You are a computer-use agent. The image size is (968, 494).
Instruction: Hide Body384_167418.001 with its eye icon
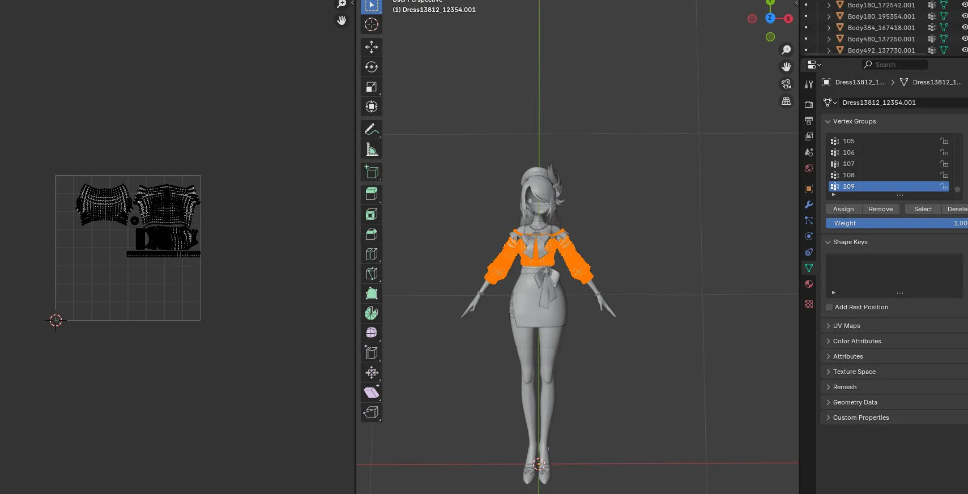(964, 27)
